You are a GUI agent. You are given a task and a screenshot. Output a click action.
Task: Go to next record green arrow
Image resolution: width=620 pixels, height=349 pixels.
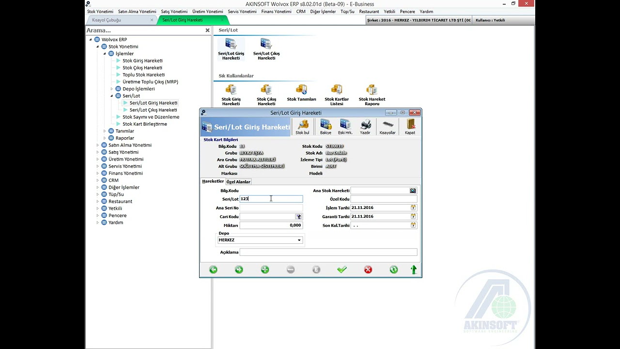239,270
